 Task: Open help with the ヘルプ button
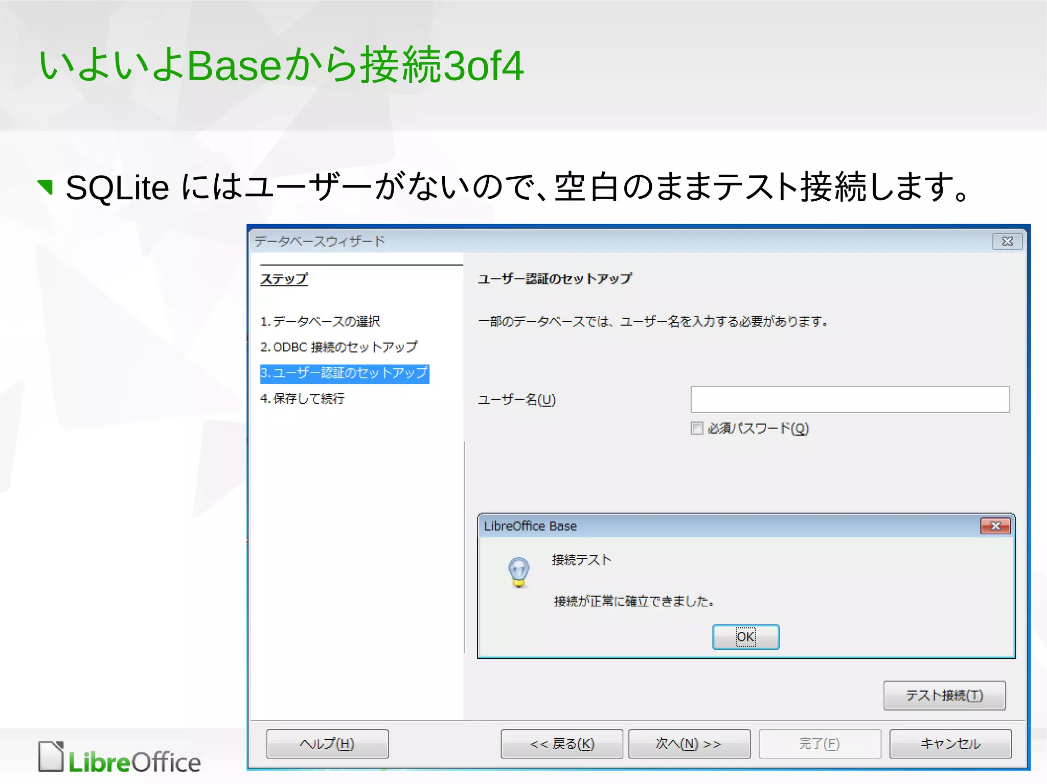point(327,744)
